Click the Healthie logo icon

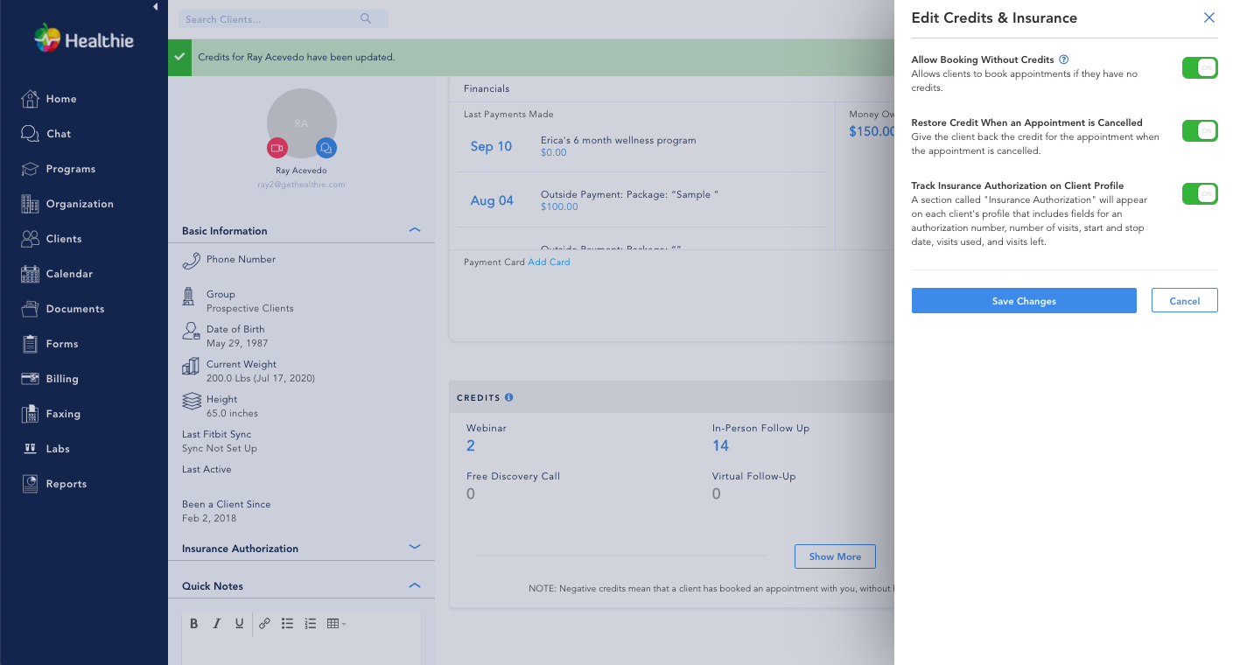pyautogui.click(x=46, y=38)
